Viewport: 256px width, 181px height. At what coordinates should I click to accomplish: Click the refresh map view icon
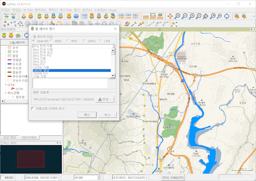227,16
